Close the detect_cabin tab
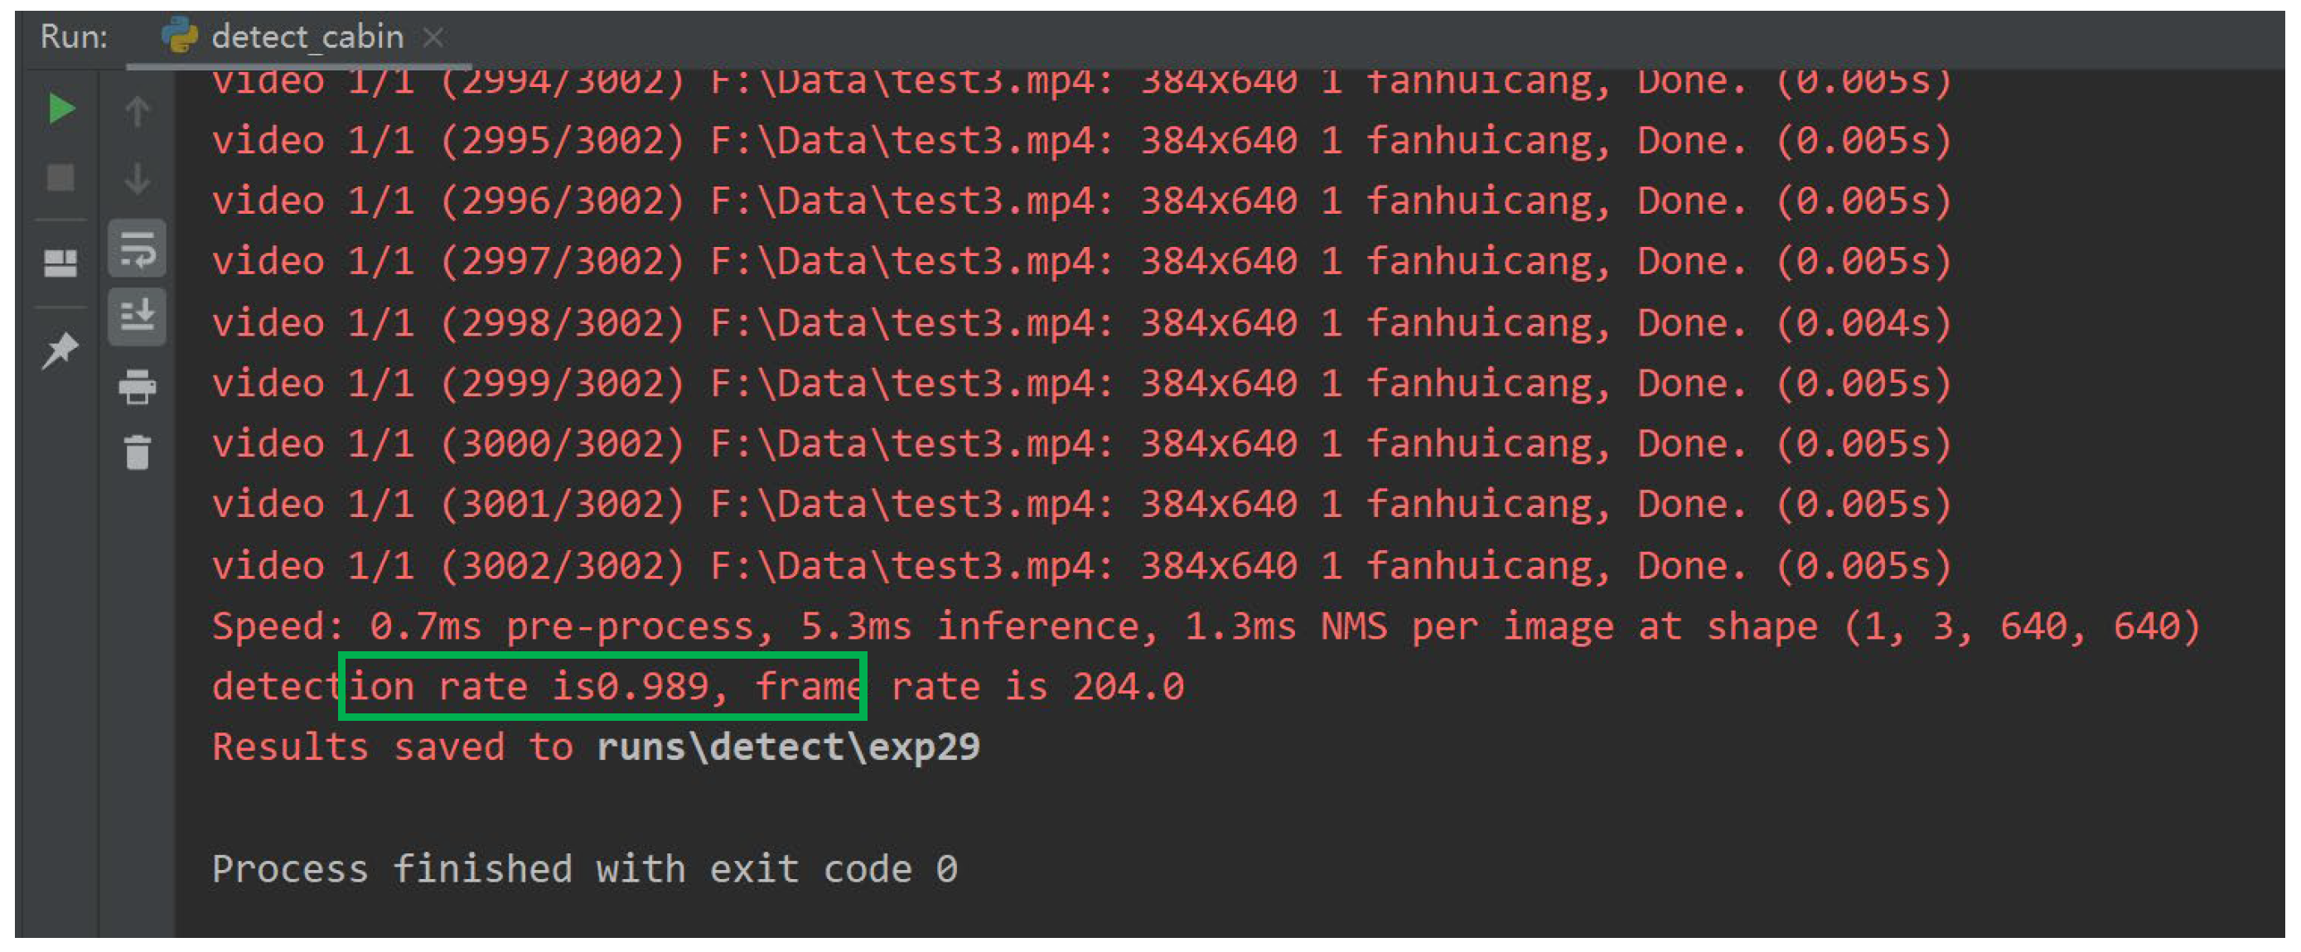 click(x=433, y=37)
